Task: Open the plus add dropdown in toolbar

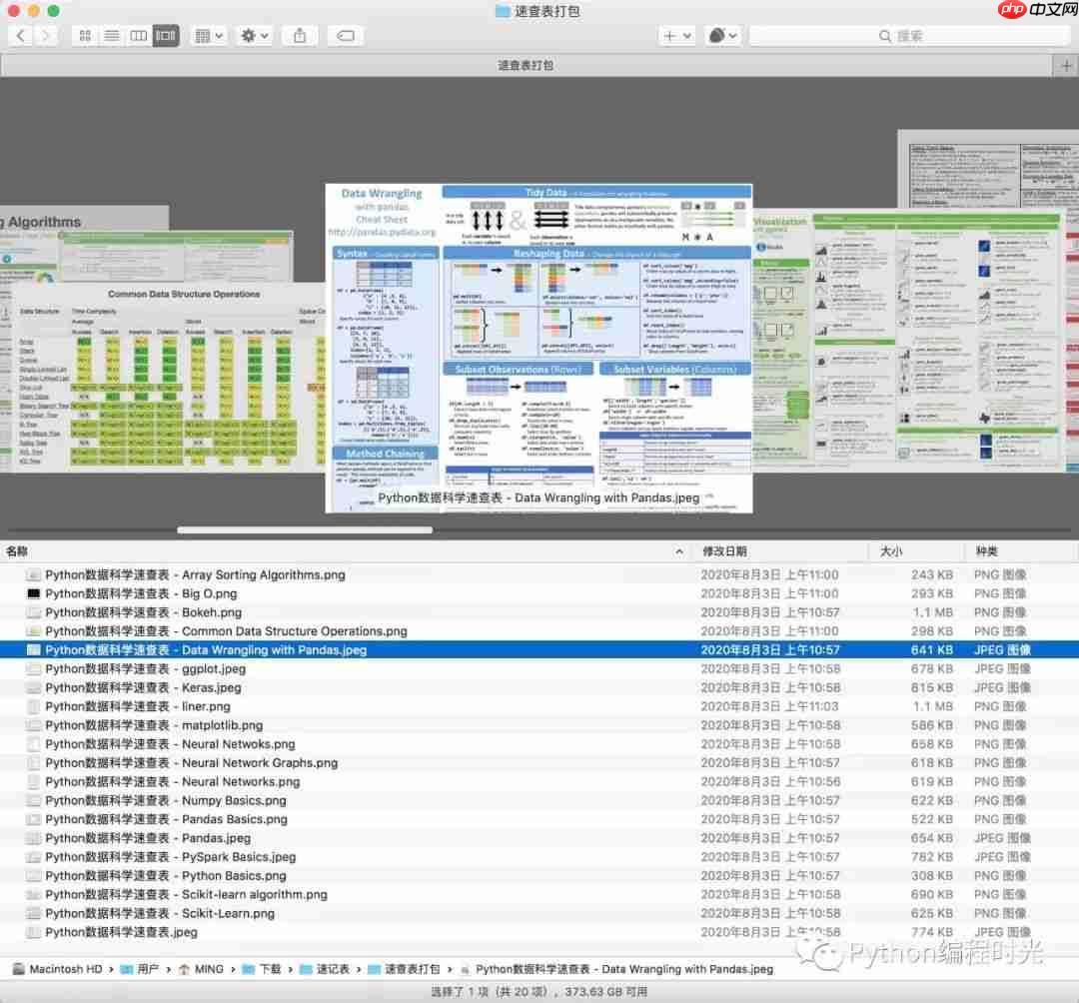Action: click(x=676, y=35)
